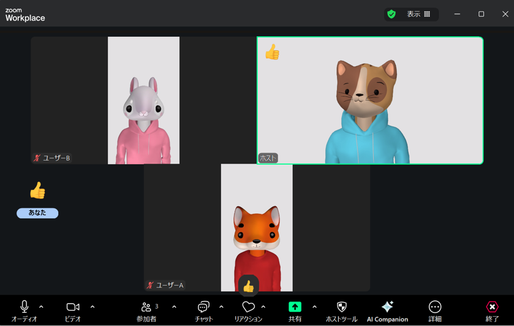Click the ホスト name label

click(x=268, y=158)
